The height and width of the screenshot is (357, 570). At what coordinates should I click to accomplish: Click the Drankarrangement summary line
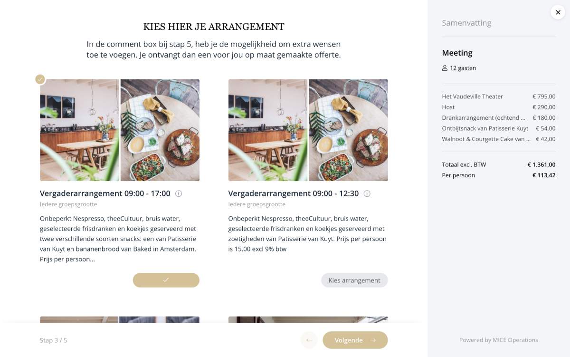click(499, 117)
